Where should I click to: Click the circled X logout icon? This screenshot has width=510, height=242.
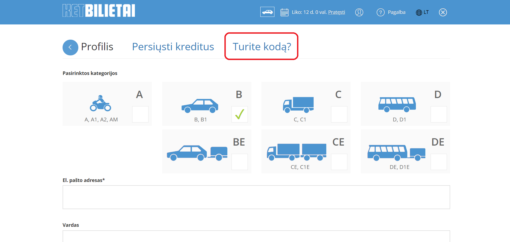[443, 12]
